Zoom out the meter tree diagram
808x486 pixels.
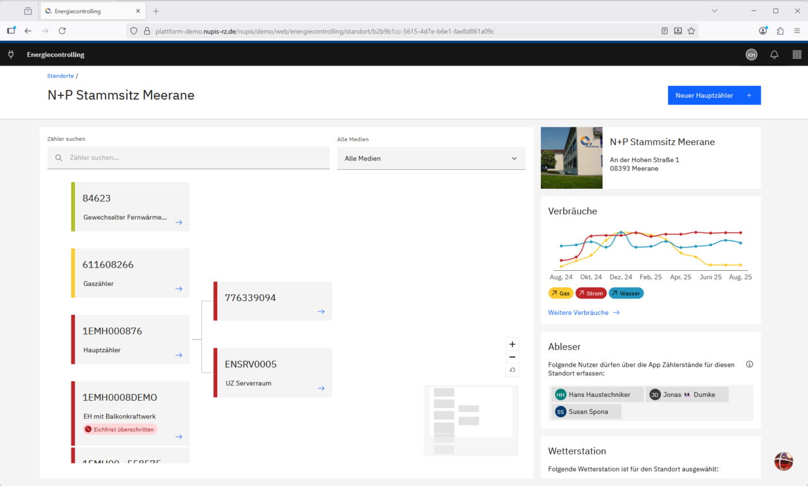click(x=513, y=357)
